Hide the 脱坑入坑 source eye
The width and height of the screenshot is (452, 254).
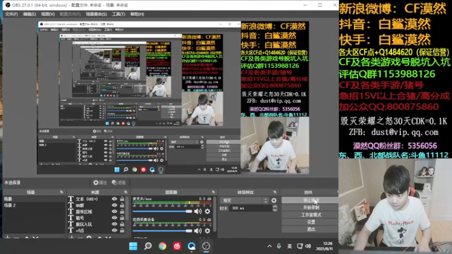115,224
